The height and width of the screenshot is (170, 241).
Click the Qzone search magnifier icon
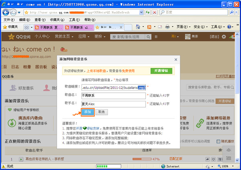click(148, 37)
